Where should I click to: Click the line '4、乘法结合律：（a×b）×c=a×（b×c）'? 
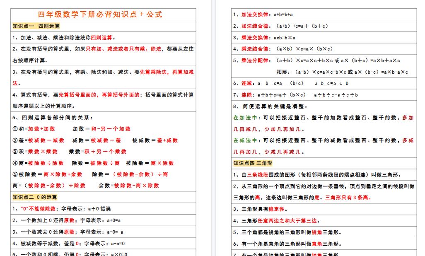(283, 49)
